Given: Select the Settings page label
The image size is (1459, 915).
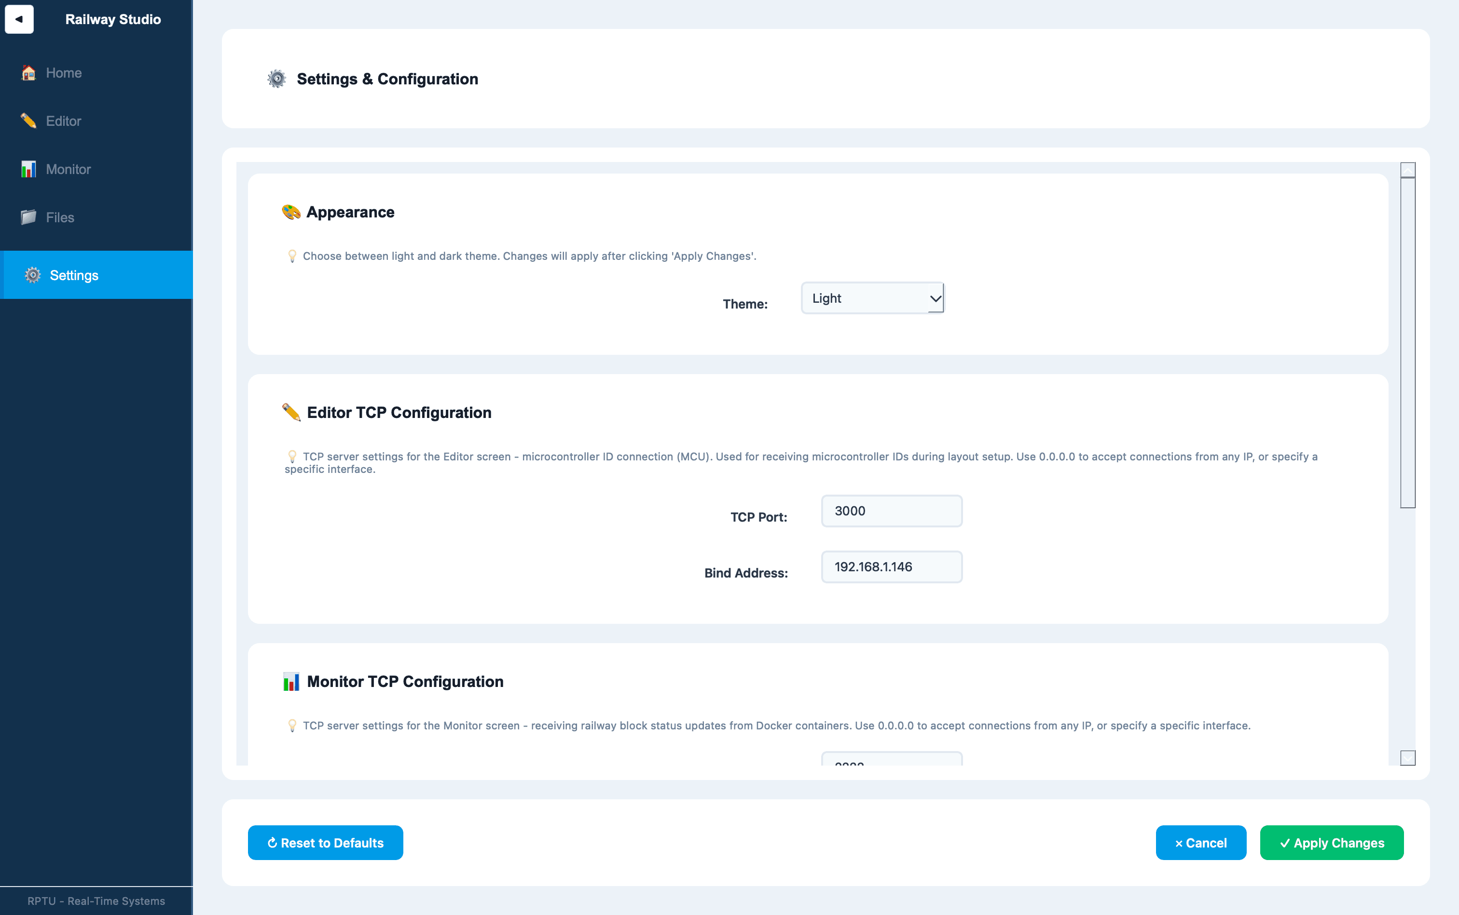Looking at the screenshot, I should 74,275.
